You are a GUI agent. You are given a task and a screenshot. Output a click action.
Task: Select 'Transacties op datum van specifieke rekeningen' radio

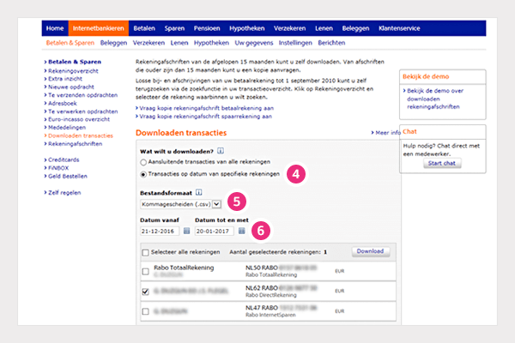pos(143,175)
